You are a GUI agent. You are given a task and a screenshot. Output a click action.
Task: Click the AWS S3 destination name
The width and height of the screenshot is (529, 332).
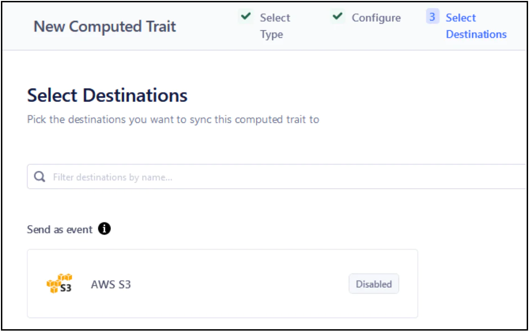tap(110, 284)
